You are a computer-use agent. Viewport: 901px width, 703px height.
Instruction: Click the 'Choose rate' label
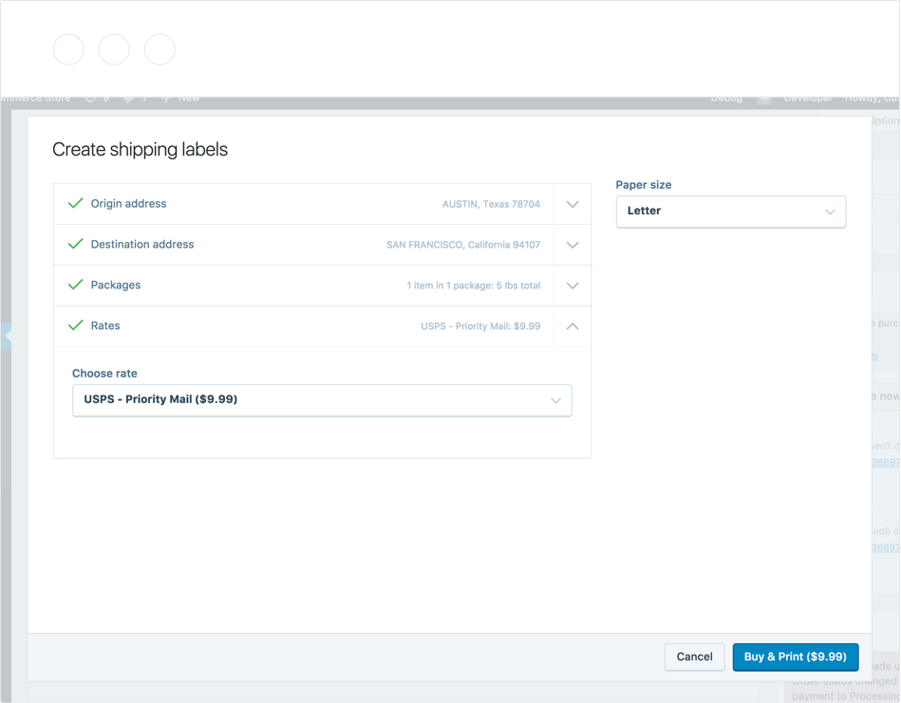pos(104,374)
